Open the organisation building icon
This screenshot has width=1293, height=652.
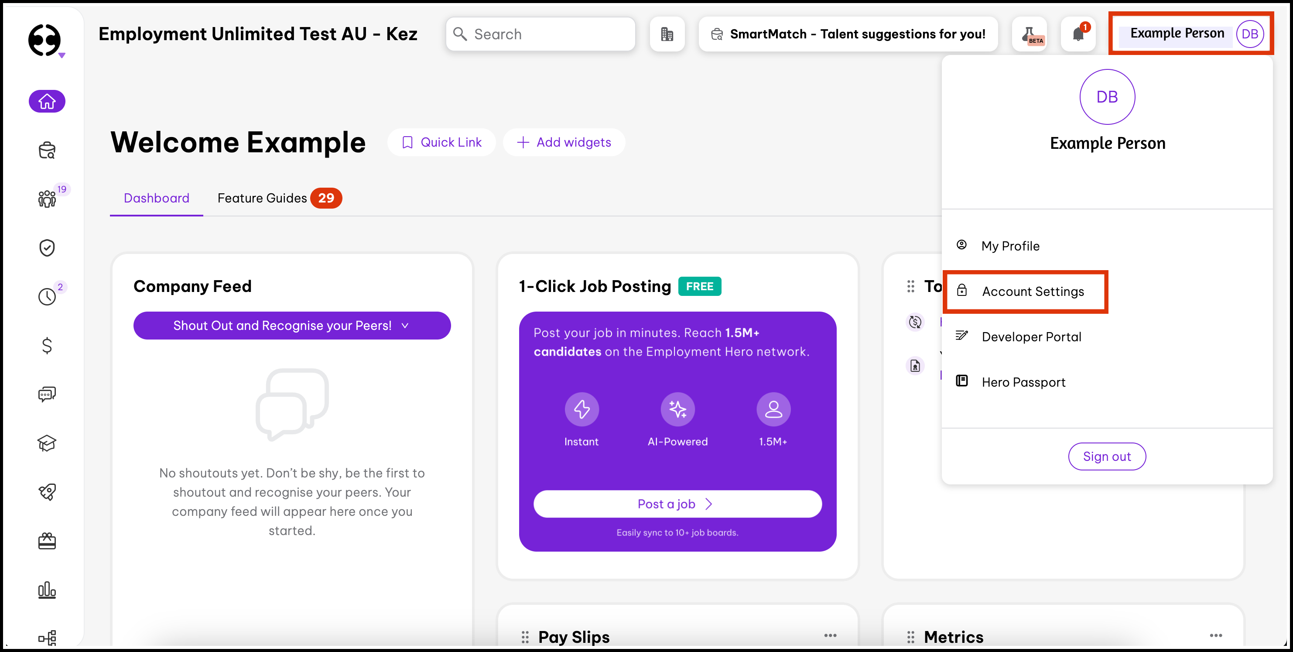[x=667, y=34]
